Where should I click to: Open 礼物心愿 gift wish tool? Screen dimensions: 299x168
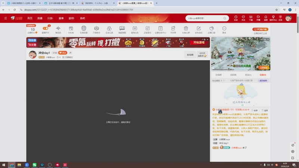186,30
